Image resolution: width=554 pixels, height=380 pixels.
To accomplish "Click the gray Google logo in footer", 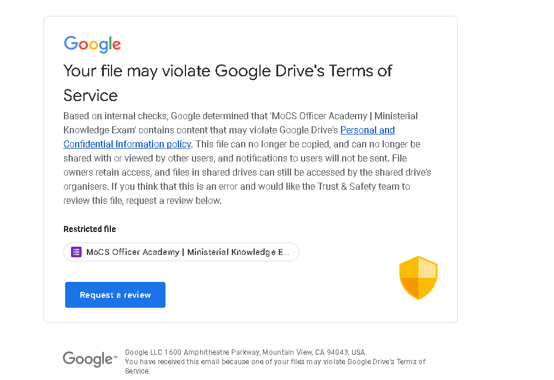I will click(x=90, y=359).
